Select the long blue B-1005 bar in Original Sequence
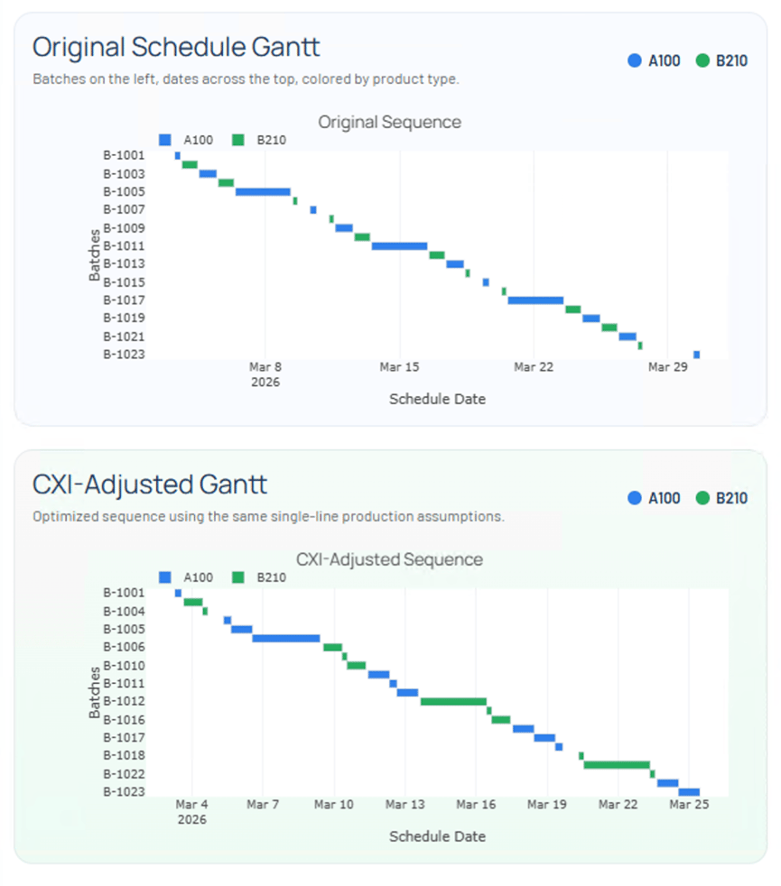Image resolution: width=781 pixels, height=886 pixels. pos(263,191)
